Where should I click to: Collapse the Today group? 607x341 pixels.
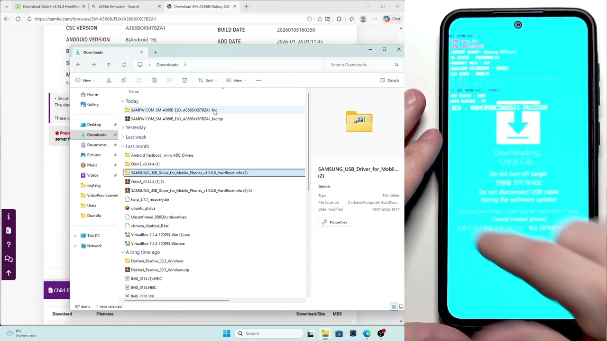(122, 101)
